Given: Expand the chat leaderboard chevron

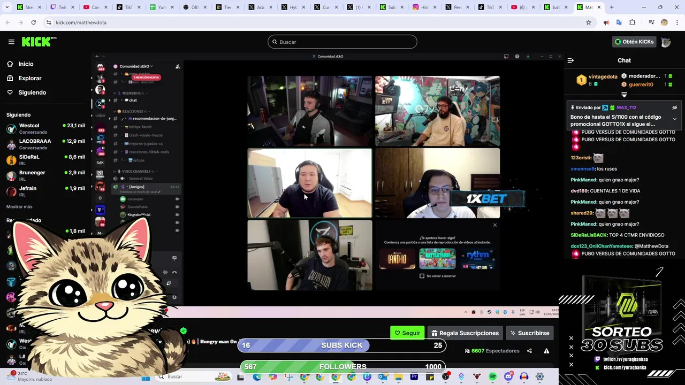Looking at the screenshot, I should 624,95.
